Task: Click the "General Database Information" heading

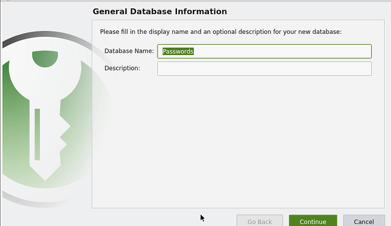Action: (x=159, y=11)
